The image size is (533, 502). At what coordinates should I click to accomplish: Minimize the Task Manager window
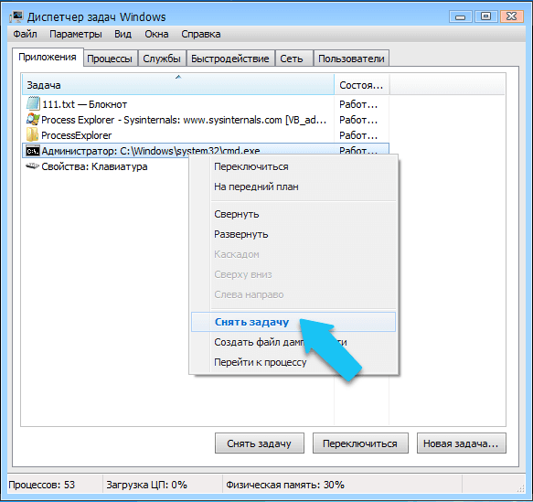click(x=460, y=16)
